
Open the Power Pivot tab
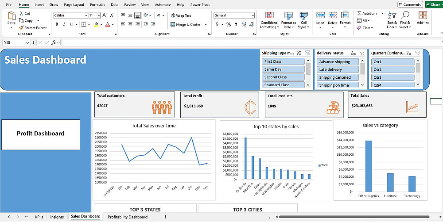tap(200, 4)
